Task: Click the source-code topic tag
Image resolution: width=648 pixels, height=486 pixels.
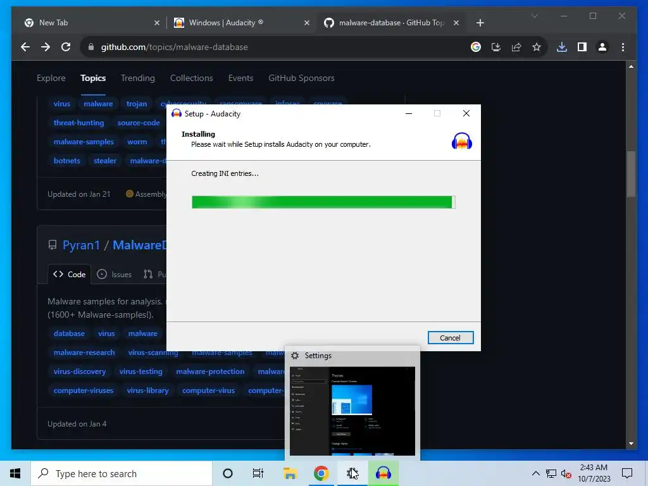Action: pos(139,123)
